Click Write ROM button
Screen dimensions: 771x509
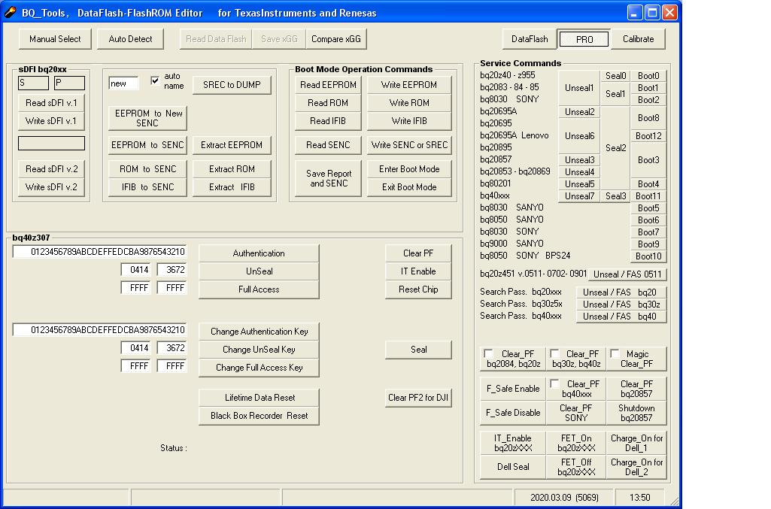point(409,103)
